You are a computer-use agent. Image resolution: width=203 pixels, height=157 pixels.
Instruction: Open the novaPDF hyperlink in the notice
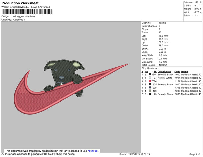click(93, 151)
